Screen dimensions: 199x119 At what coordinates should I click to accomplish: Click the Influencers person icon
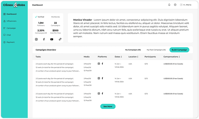tap(4, 21)
